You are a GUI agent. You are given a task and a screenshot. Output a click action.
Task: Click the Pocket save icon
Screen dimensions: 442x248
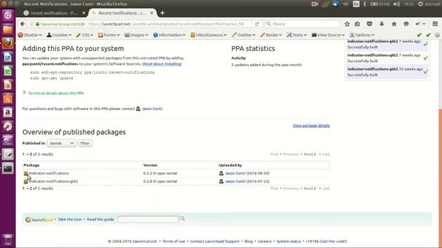(369, 24)
